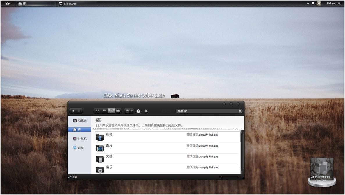Open the 音乐 library folder icon
The width and height of the screenshot is (345, 195).
(100, 170)
